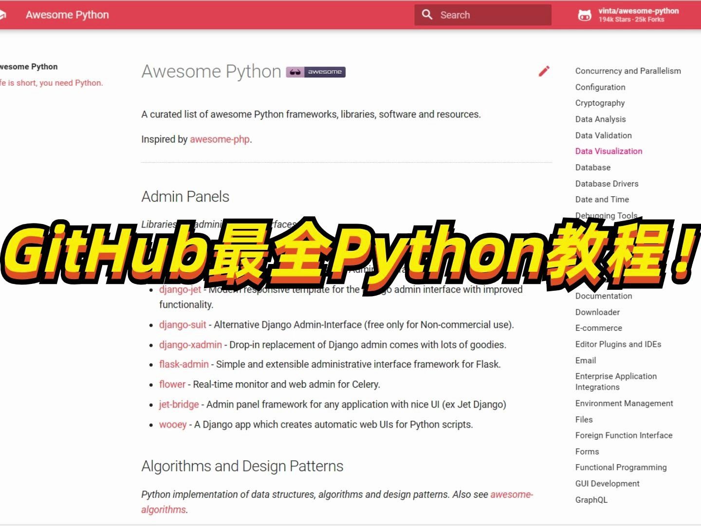The image size is (701, 526).
Task: Go to Downloader section in contents
Action: click(597, 312)
